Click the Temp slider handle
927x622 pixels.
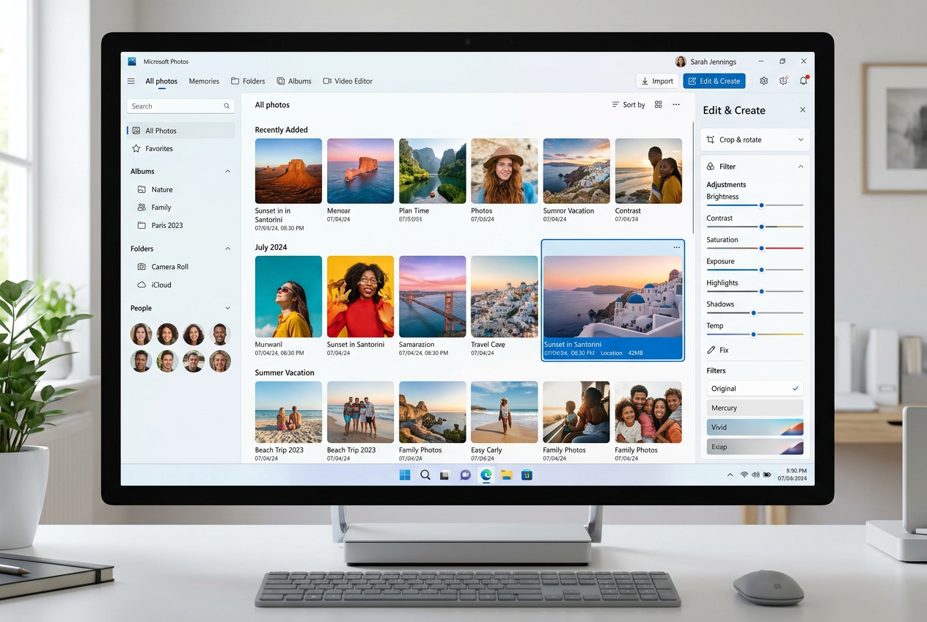click(753, 334)
